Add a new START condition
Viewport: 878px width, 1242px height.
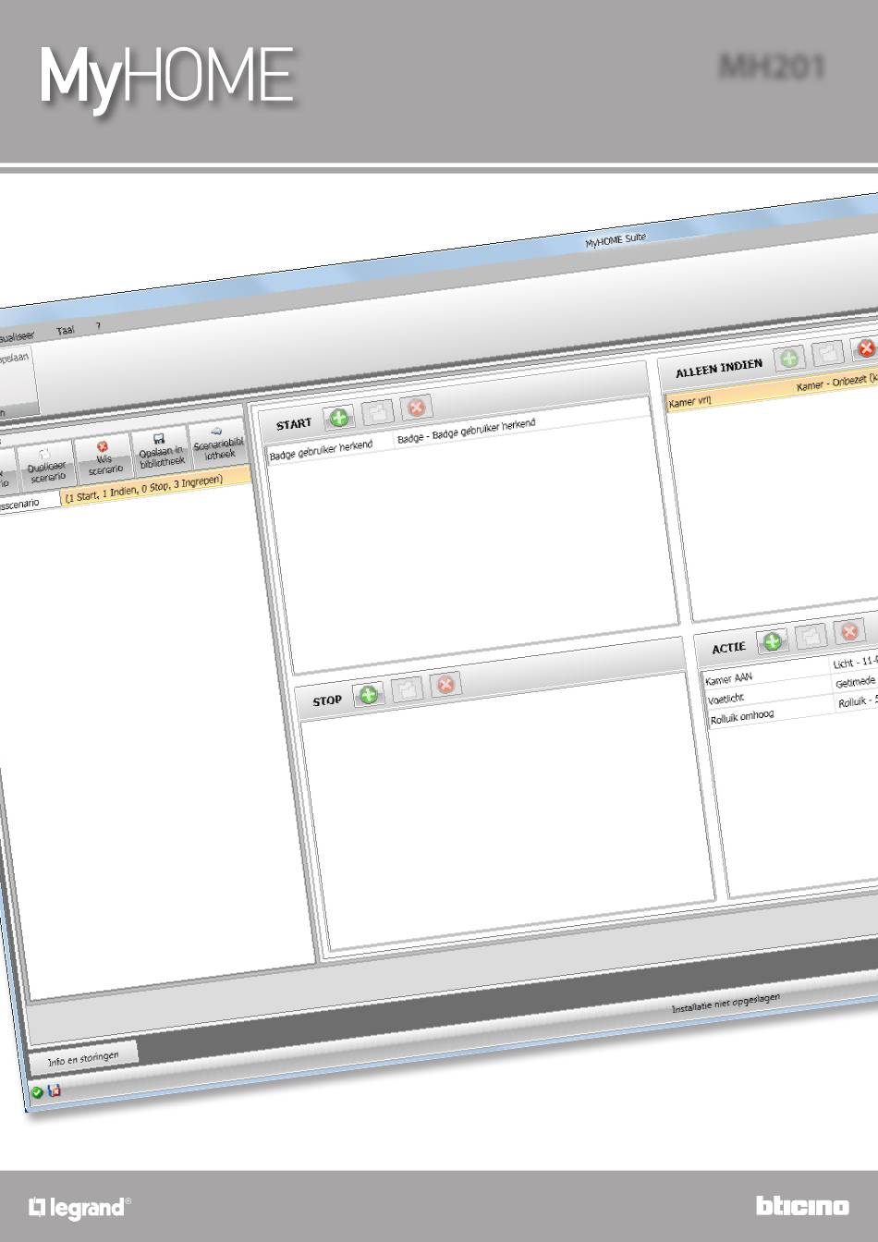tap(339, 419)
